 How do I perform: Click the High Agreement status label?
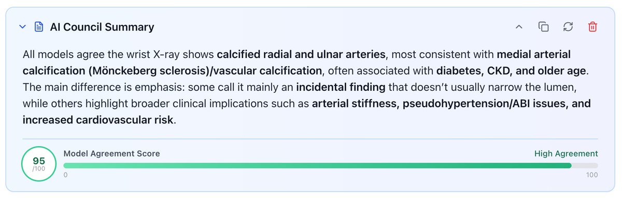(566, 154)
